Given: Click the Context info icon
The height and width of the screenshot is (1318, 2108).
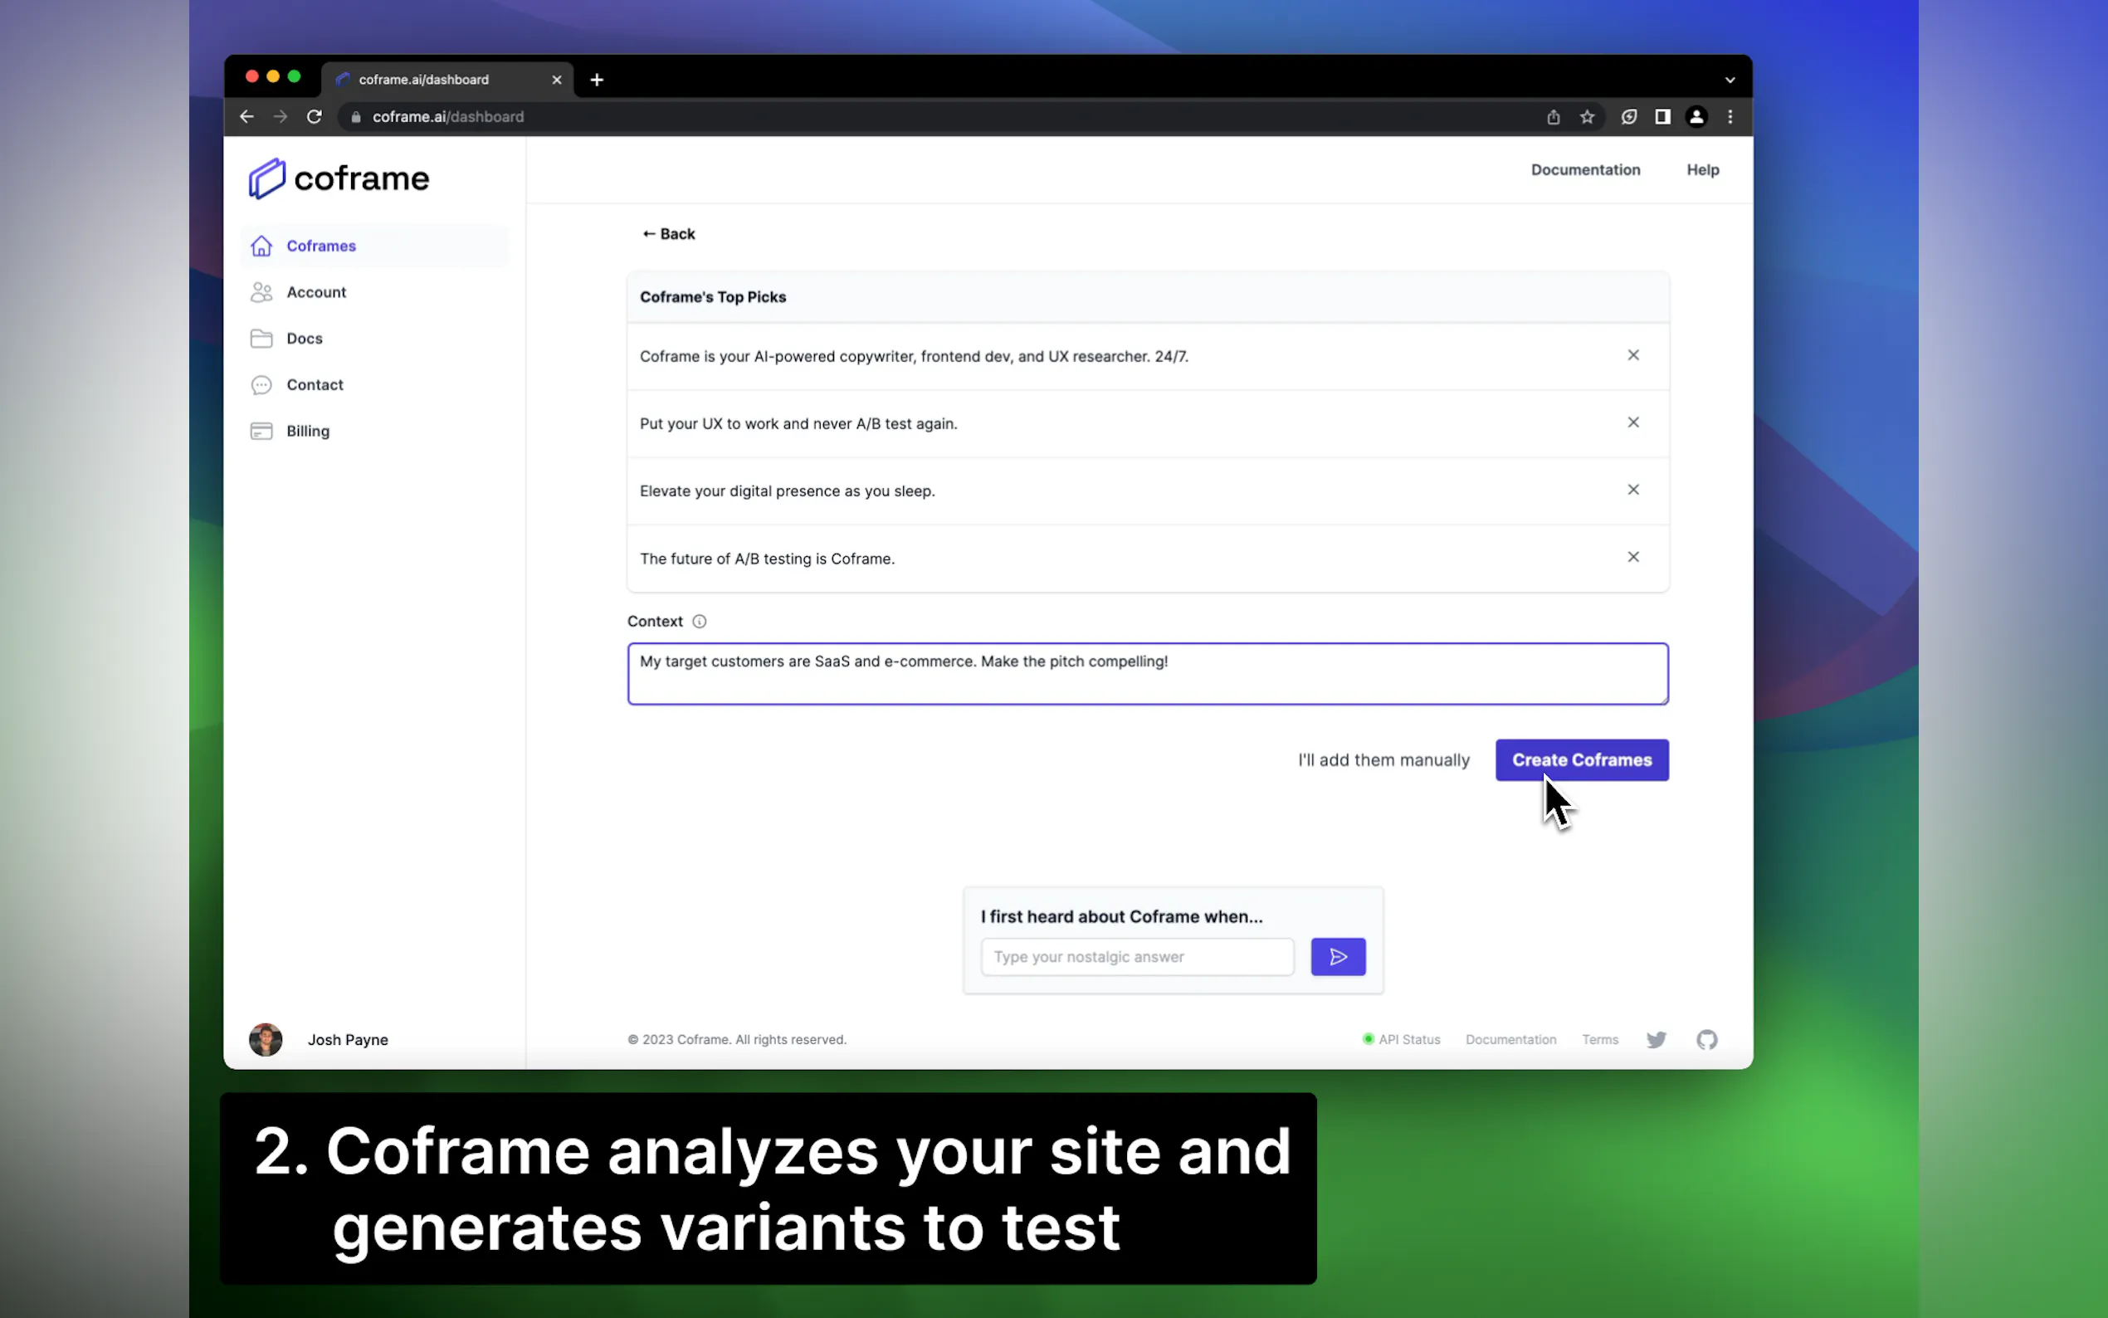Looking at the screenshot, I should [x=699, y=622].
